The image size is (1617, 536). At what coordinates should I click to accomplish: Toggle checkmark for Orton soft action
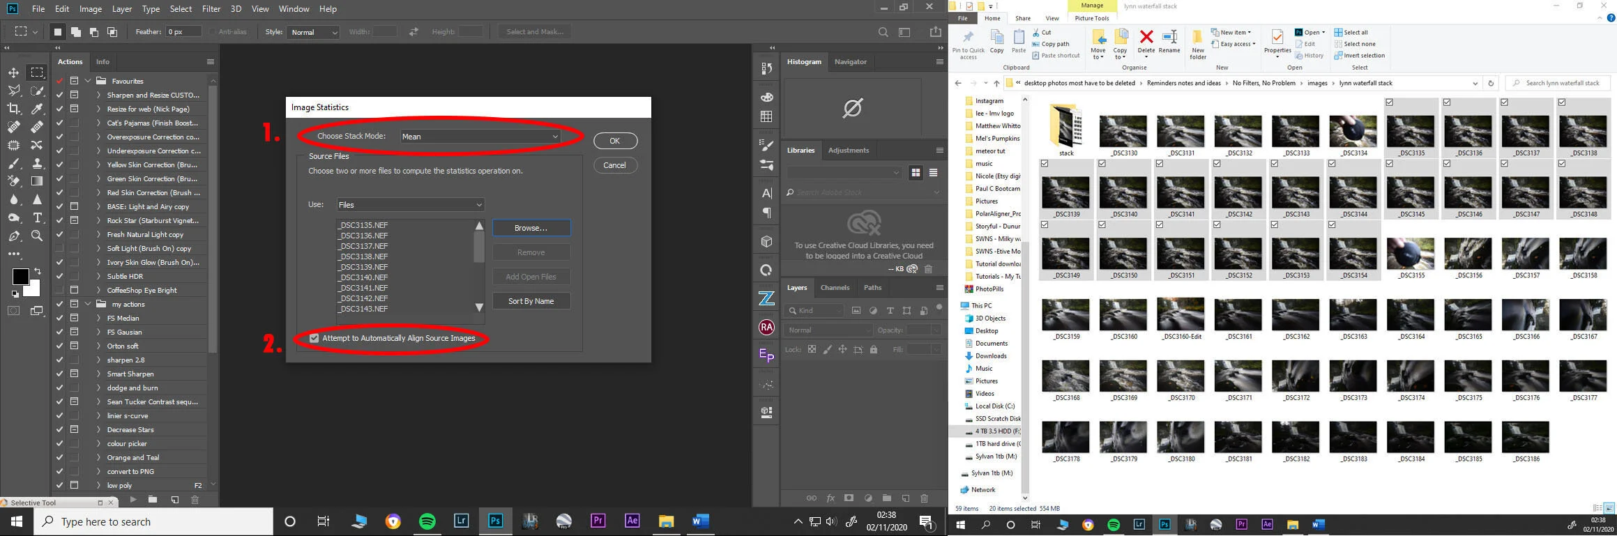[x=59, y=346]
